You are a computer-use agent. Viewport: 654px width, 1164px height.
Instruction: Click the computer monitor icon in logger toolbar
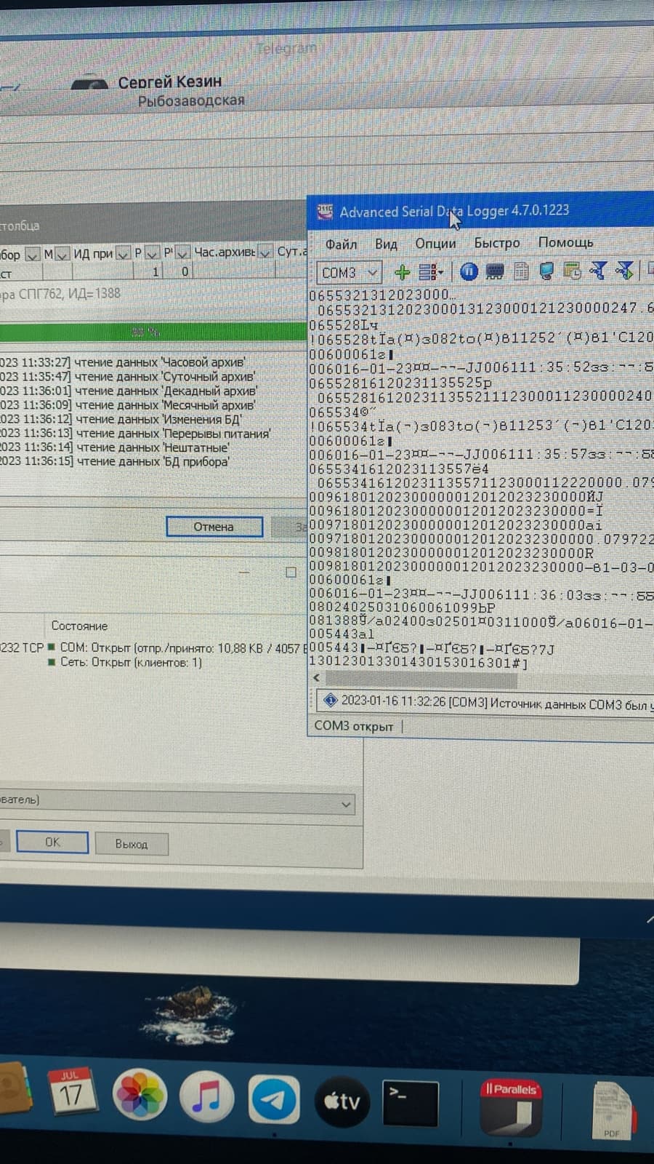(x=546, y=271)
